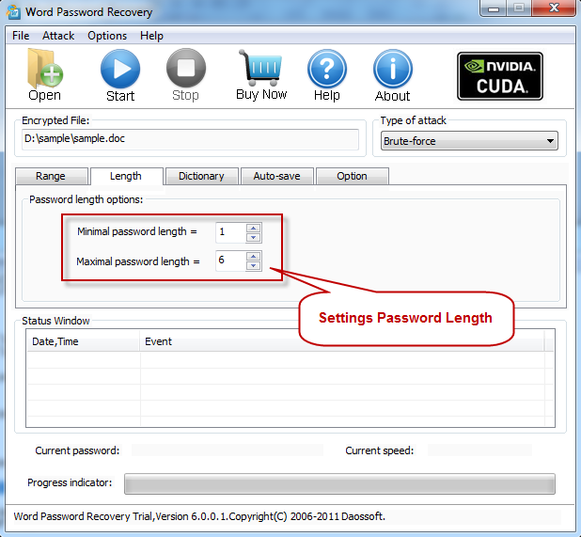
Task: Click the Encrypted File path field
Action: [190, 139]
